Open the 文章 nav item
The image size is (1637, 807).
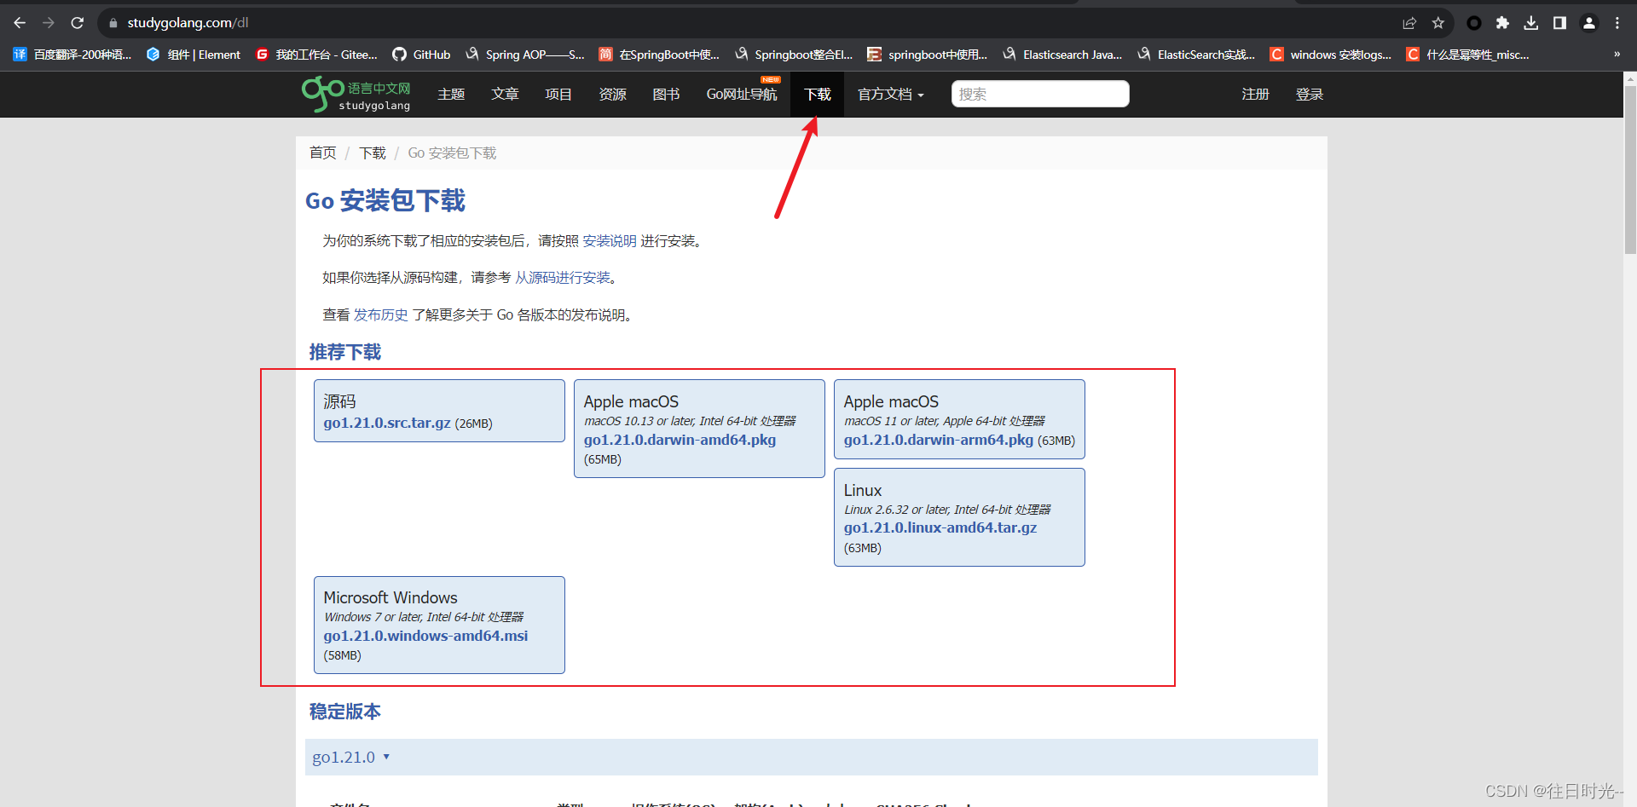coord(505,95)
